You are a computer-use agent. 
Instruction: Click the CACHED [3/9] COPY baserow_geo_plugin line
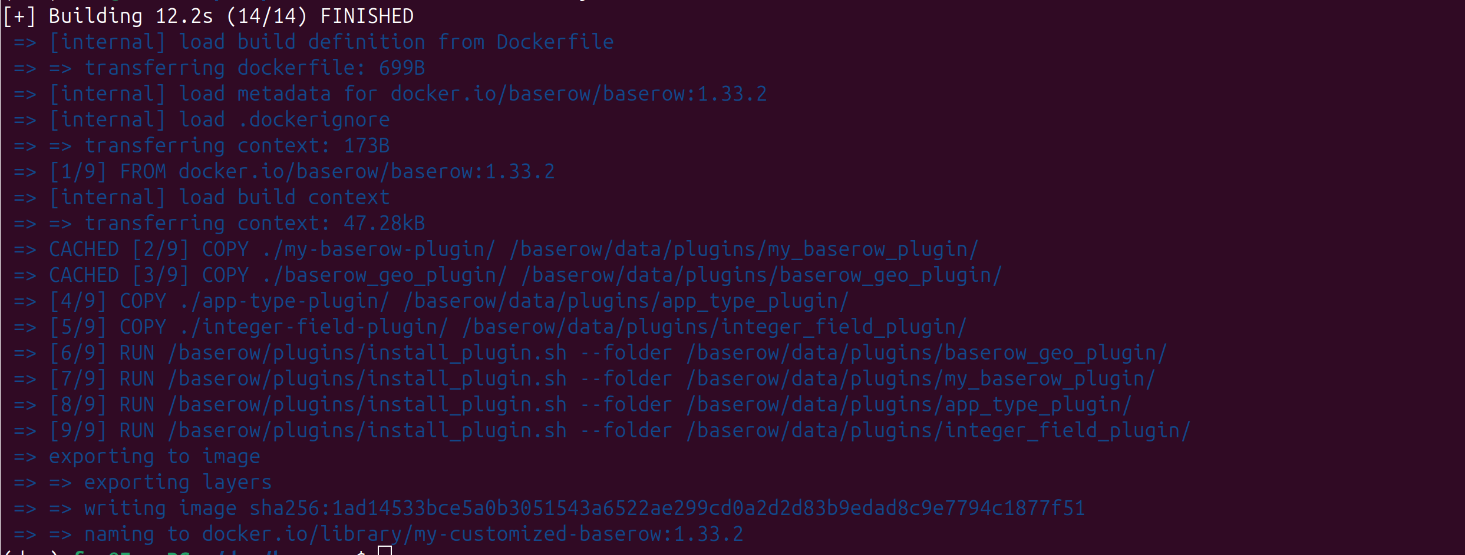(x=508, y=275)
